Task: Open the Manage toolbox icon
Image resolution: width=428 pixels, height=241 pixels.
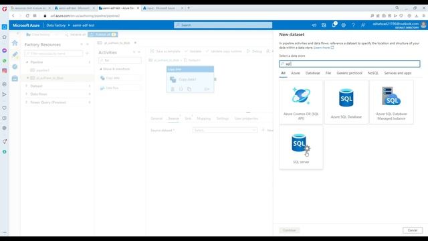Action: pyautogui.click(x=15, y=78)
